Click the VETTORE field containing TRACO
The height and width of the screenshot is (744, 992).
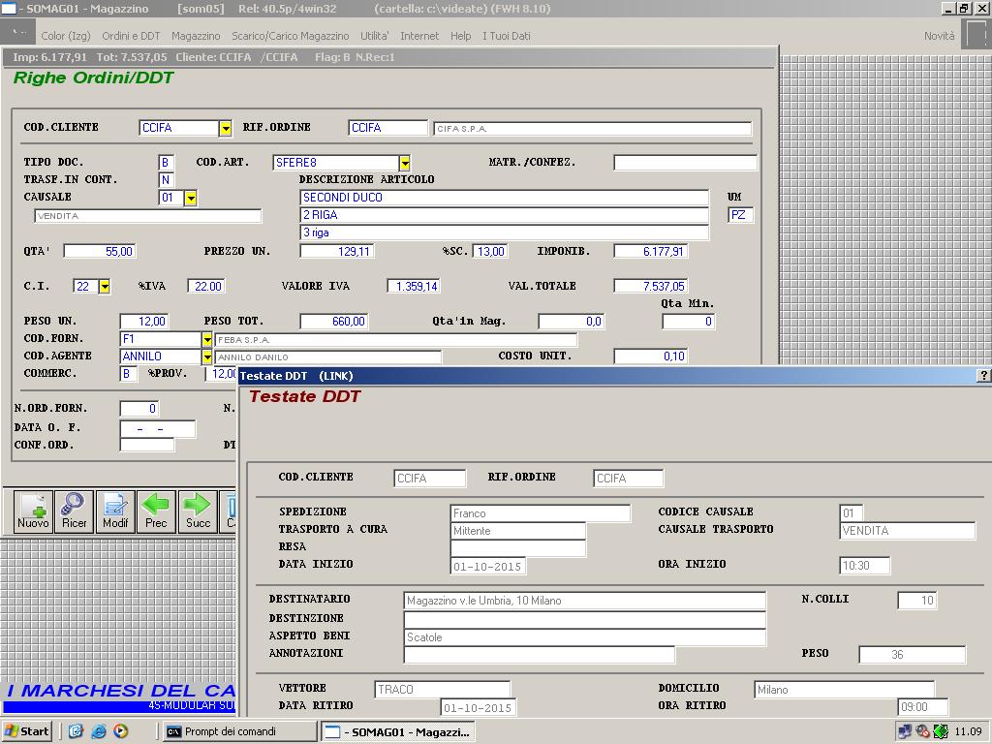[442, 690]
